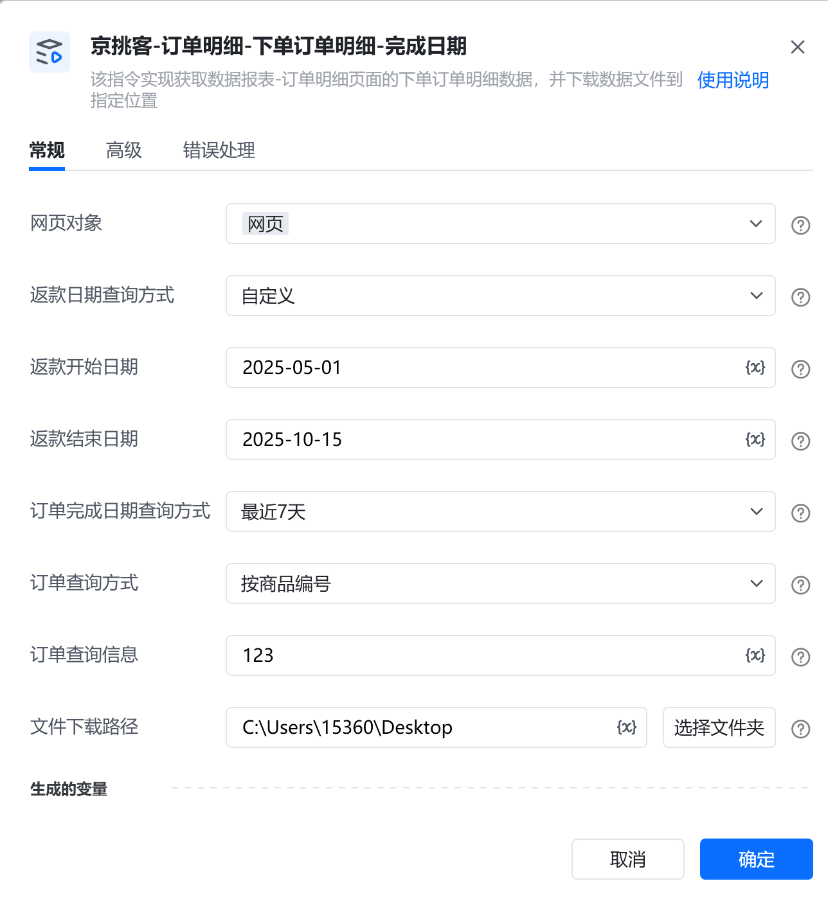This screenshot has height=906, width=828.
Task: Open help for 网页对象 field
Action: pyautogui.click(x=800, y=225)
